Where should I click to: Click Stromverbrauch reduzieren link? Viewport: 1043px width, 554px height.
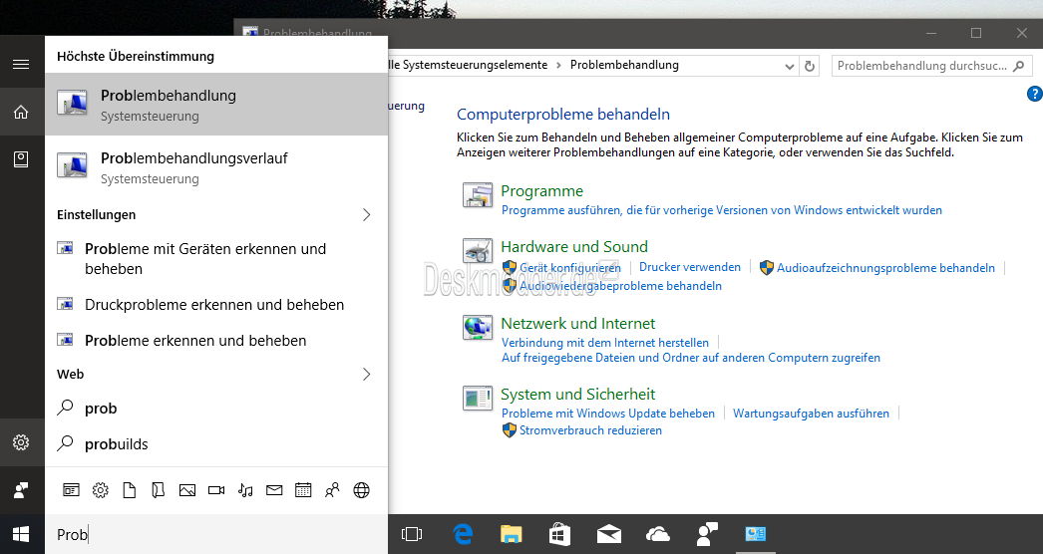point(590,430)
